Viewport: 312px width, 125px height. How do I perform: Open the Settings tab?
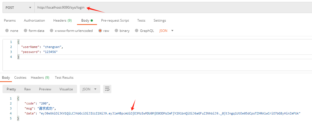[160, 21]
